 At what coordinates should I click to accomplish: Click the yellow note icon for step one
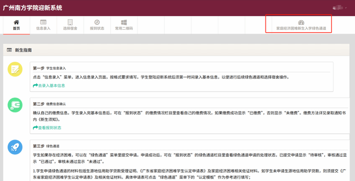point(16,69)
